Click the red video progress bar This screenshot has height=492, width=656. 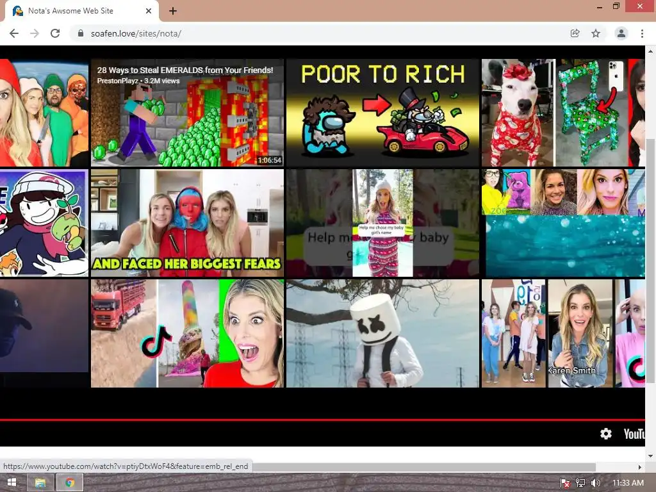click(322, 420)
